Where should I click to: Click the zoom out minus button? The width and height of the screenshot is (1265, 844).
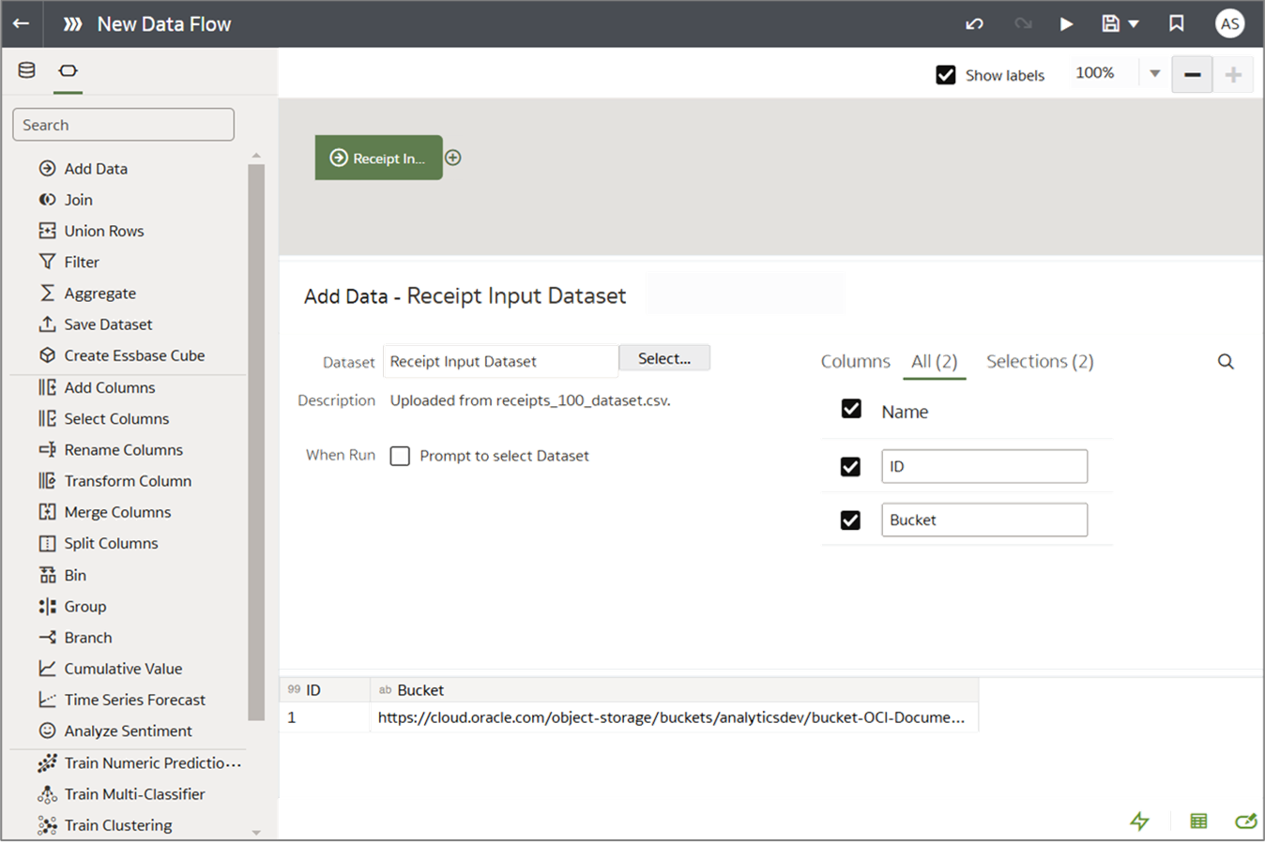(1192, 75)
